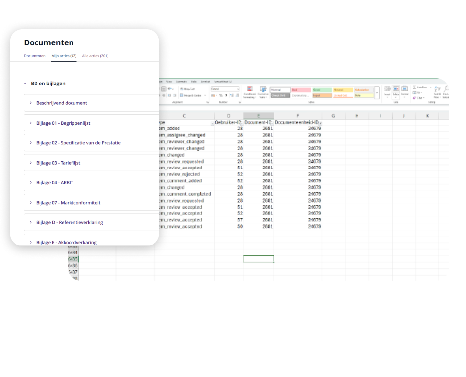Apply the Bad cell style
Screen dimensions: 466x377
301,90
